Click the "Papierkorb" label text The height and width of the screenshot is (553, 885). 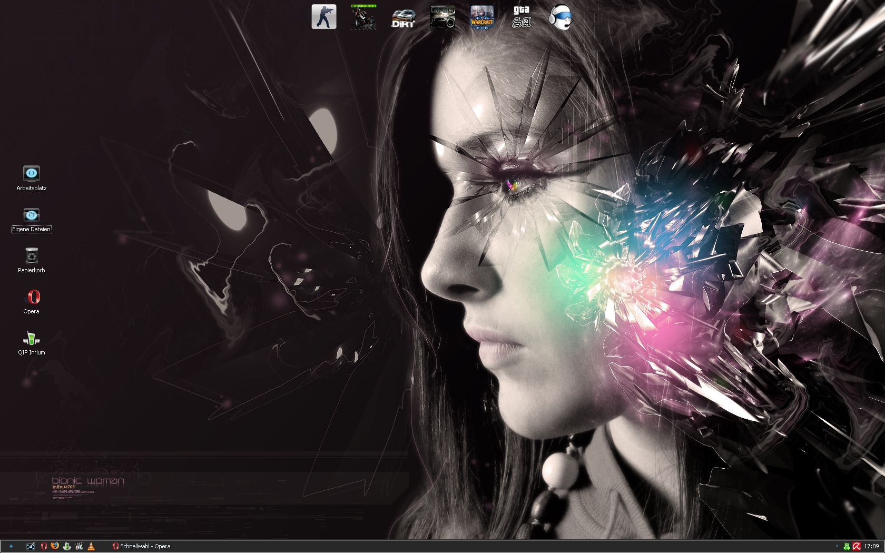tap(32, 270)
